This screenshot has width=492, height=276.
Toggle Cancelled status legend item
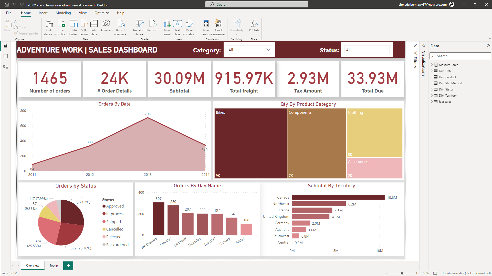click(114, 229)
